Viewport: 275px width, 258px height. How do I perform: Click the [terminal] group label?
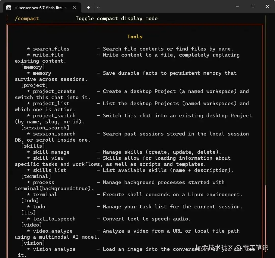(x=36, y=176)
